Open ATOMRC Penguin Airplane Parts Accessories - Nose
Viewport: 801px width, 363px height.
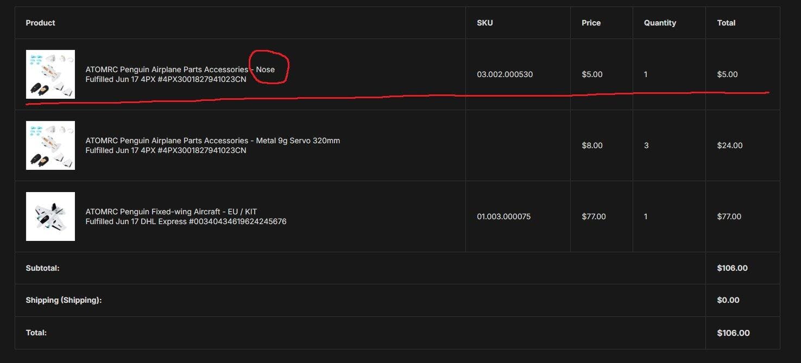point(180,69)
